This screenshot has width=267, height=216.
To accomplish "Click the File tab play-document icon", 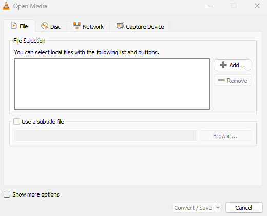I will [14, 26].
